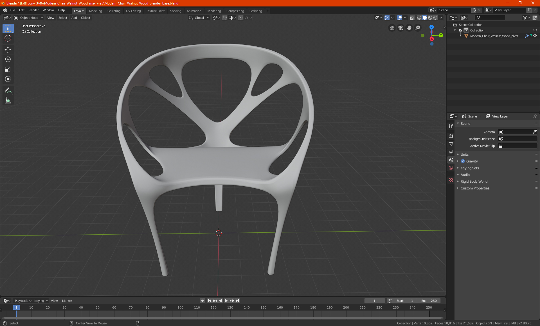Image resolution: width=540 pixels, height=326 pixels.
Task: Click the Play animation button
Action: (x=226, y=301)
